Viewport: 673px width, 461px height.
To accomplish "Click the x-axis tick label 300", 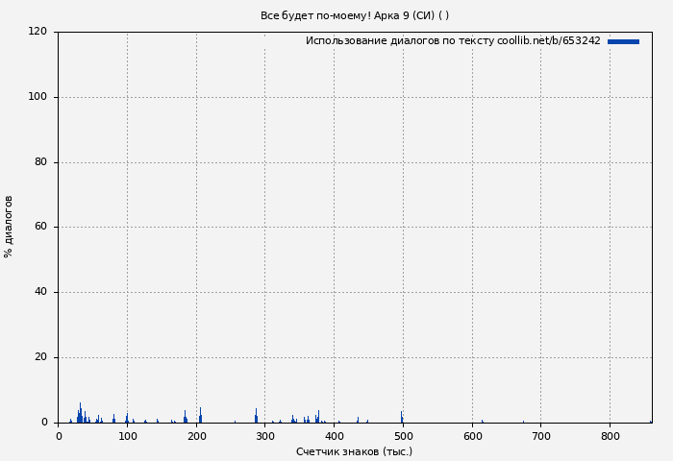I will pyautogui.click(x=264, y=437).
